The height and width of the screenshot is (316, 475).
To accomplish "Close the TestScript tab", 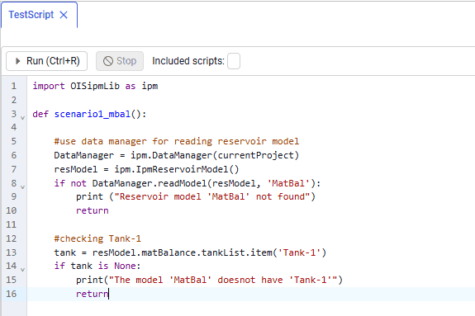I will pos(64,15).
